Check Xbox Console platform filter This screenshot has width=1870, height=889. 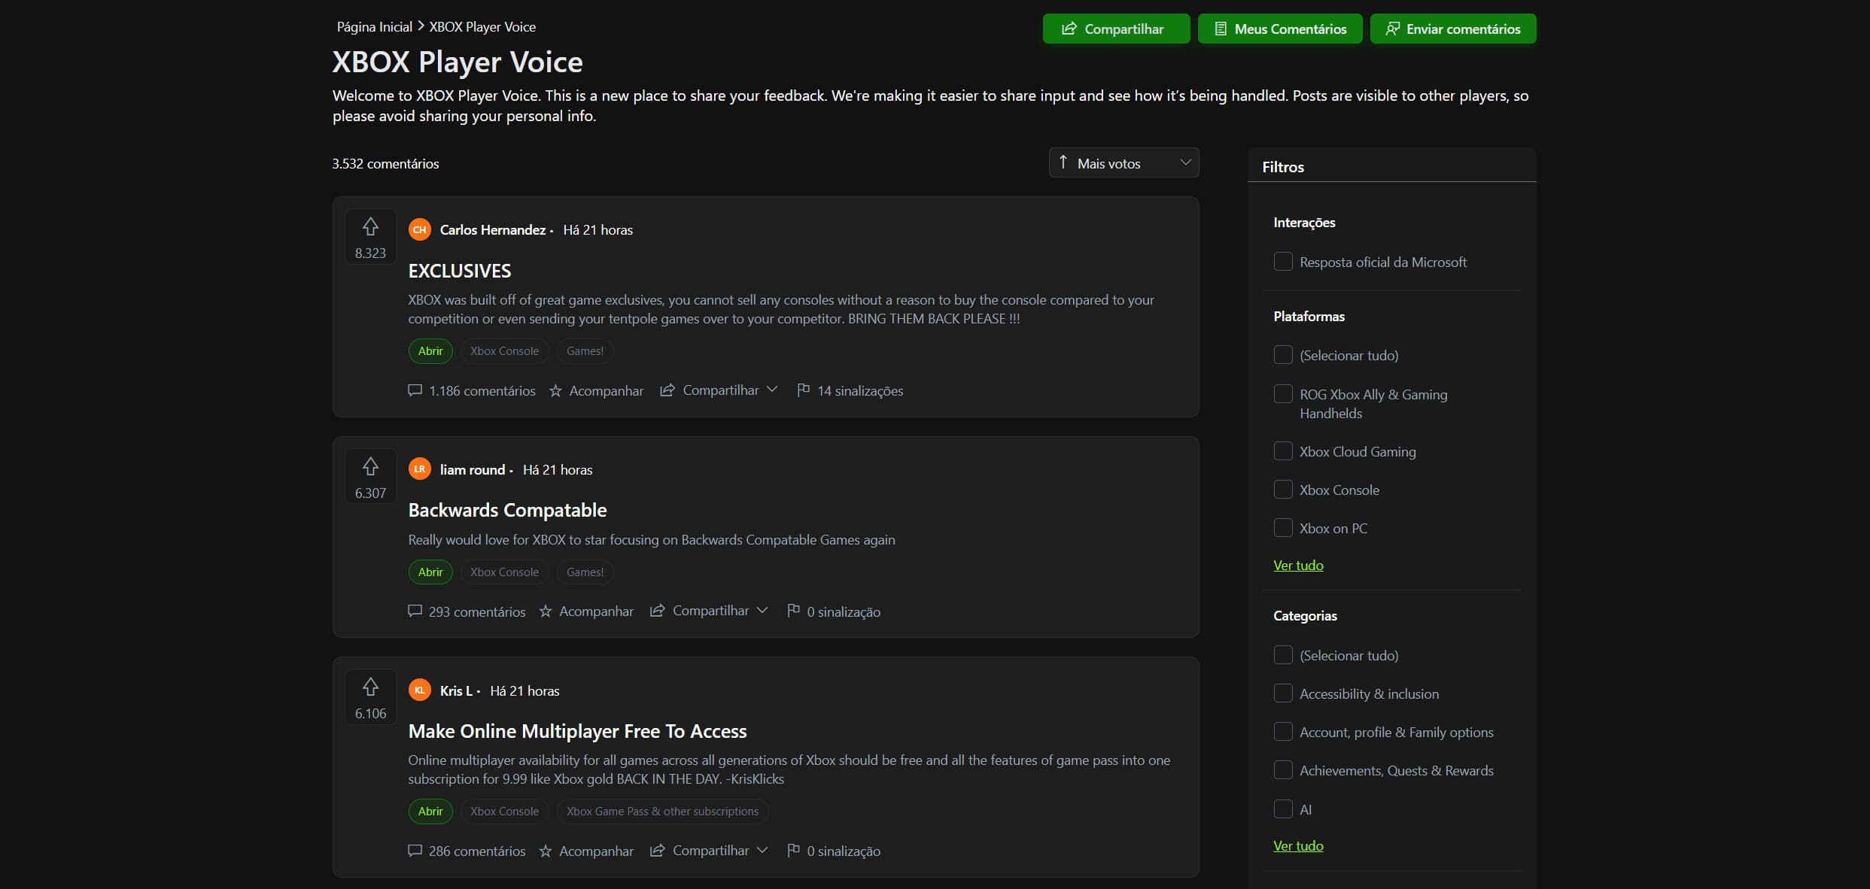coord(1283,489)
